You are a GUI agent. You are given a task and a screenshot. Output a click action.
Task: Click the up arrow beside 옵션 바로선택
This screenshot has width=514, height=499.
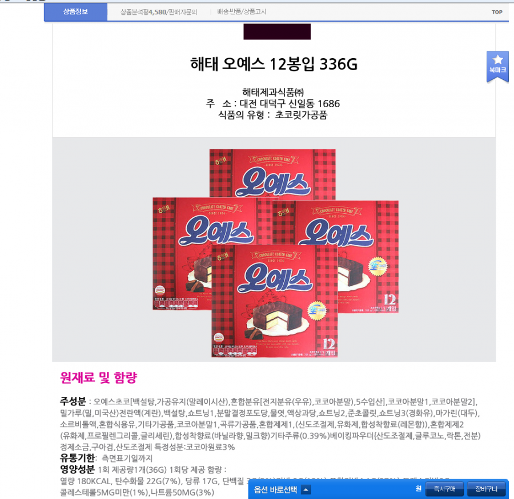pyautogui.click(x=306, y=489)
